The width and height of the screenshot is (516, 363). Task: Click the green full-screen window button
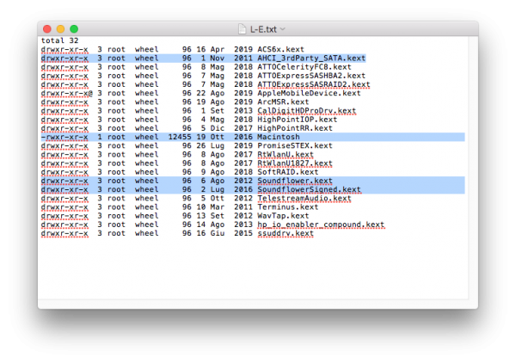click(74, 29)
